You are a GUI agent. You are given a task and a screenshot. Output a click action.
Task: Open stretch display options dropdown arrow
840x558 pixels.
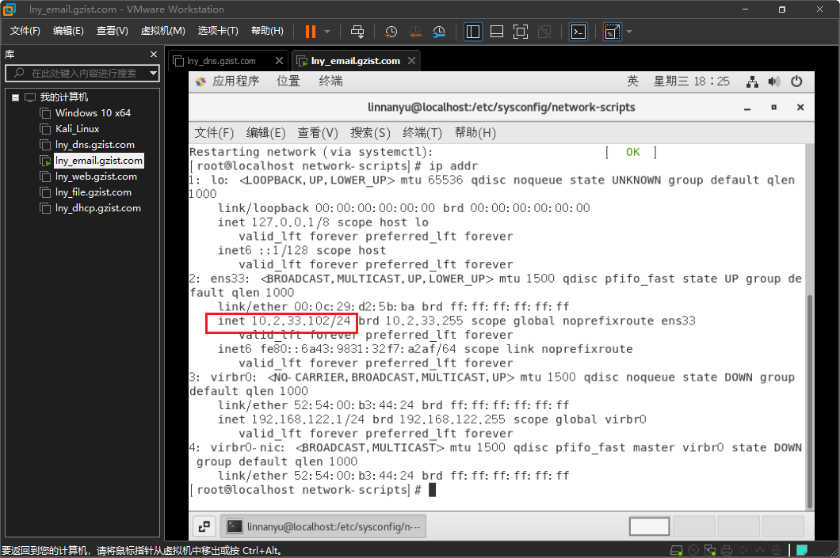tap(629, 32)
